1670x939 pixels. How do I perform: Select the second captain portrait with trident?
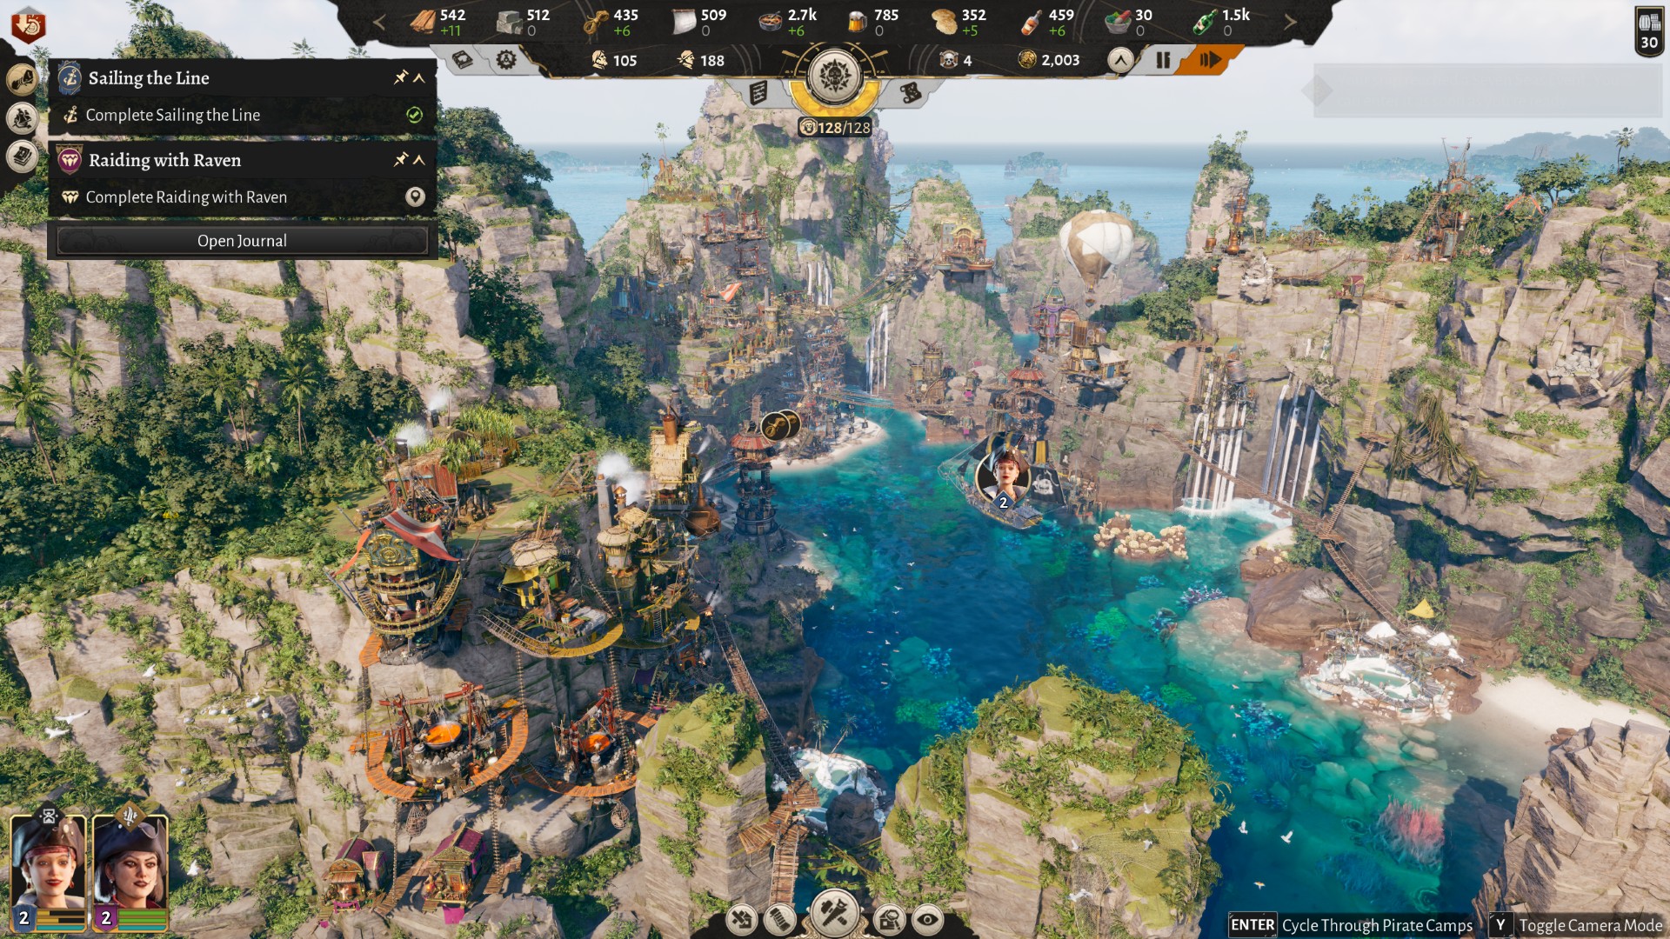coord(130,872)
